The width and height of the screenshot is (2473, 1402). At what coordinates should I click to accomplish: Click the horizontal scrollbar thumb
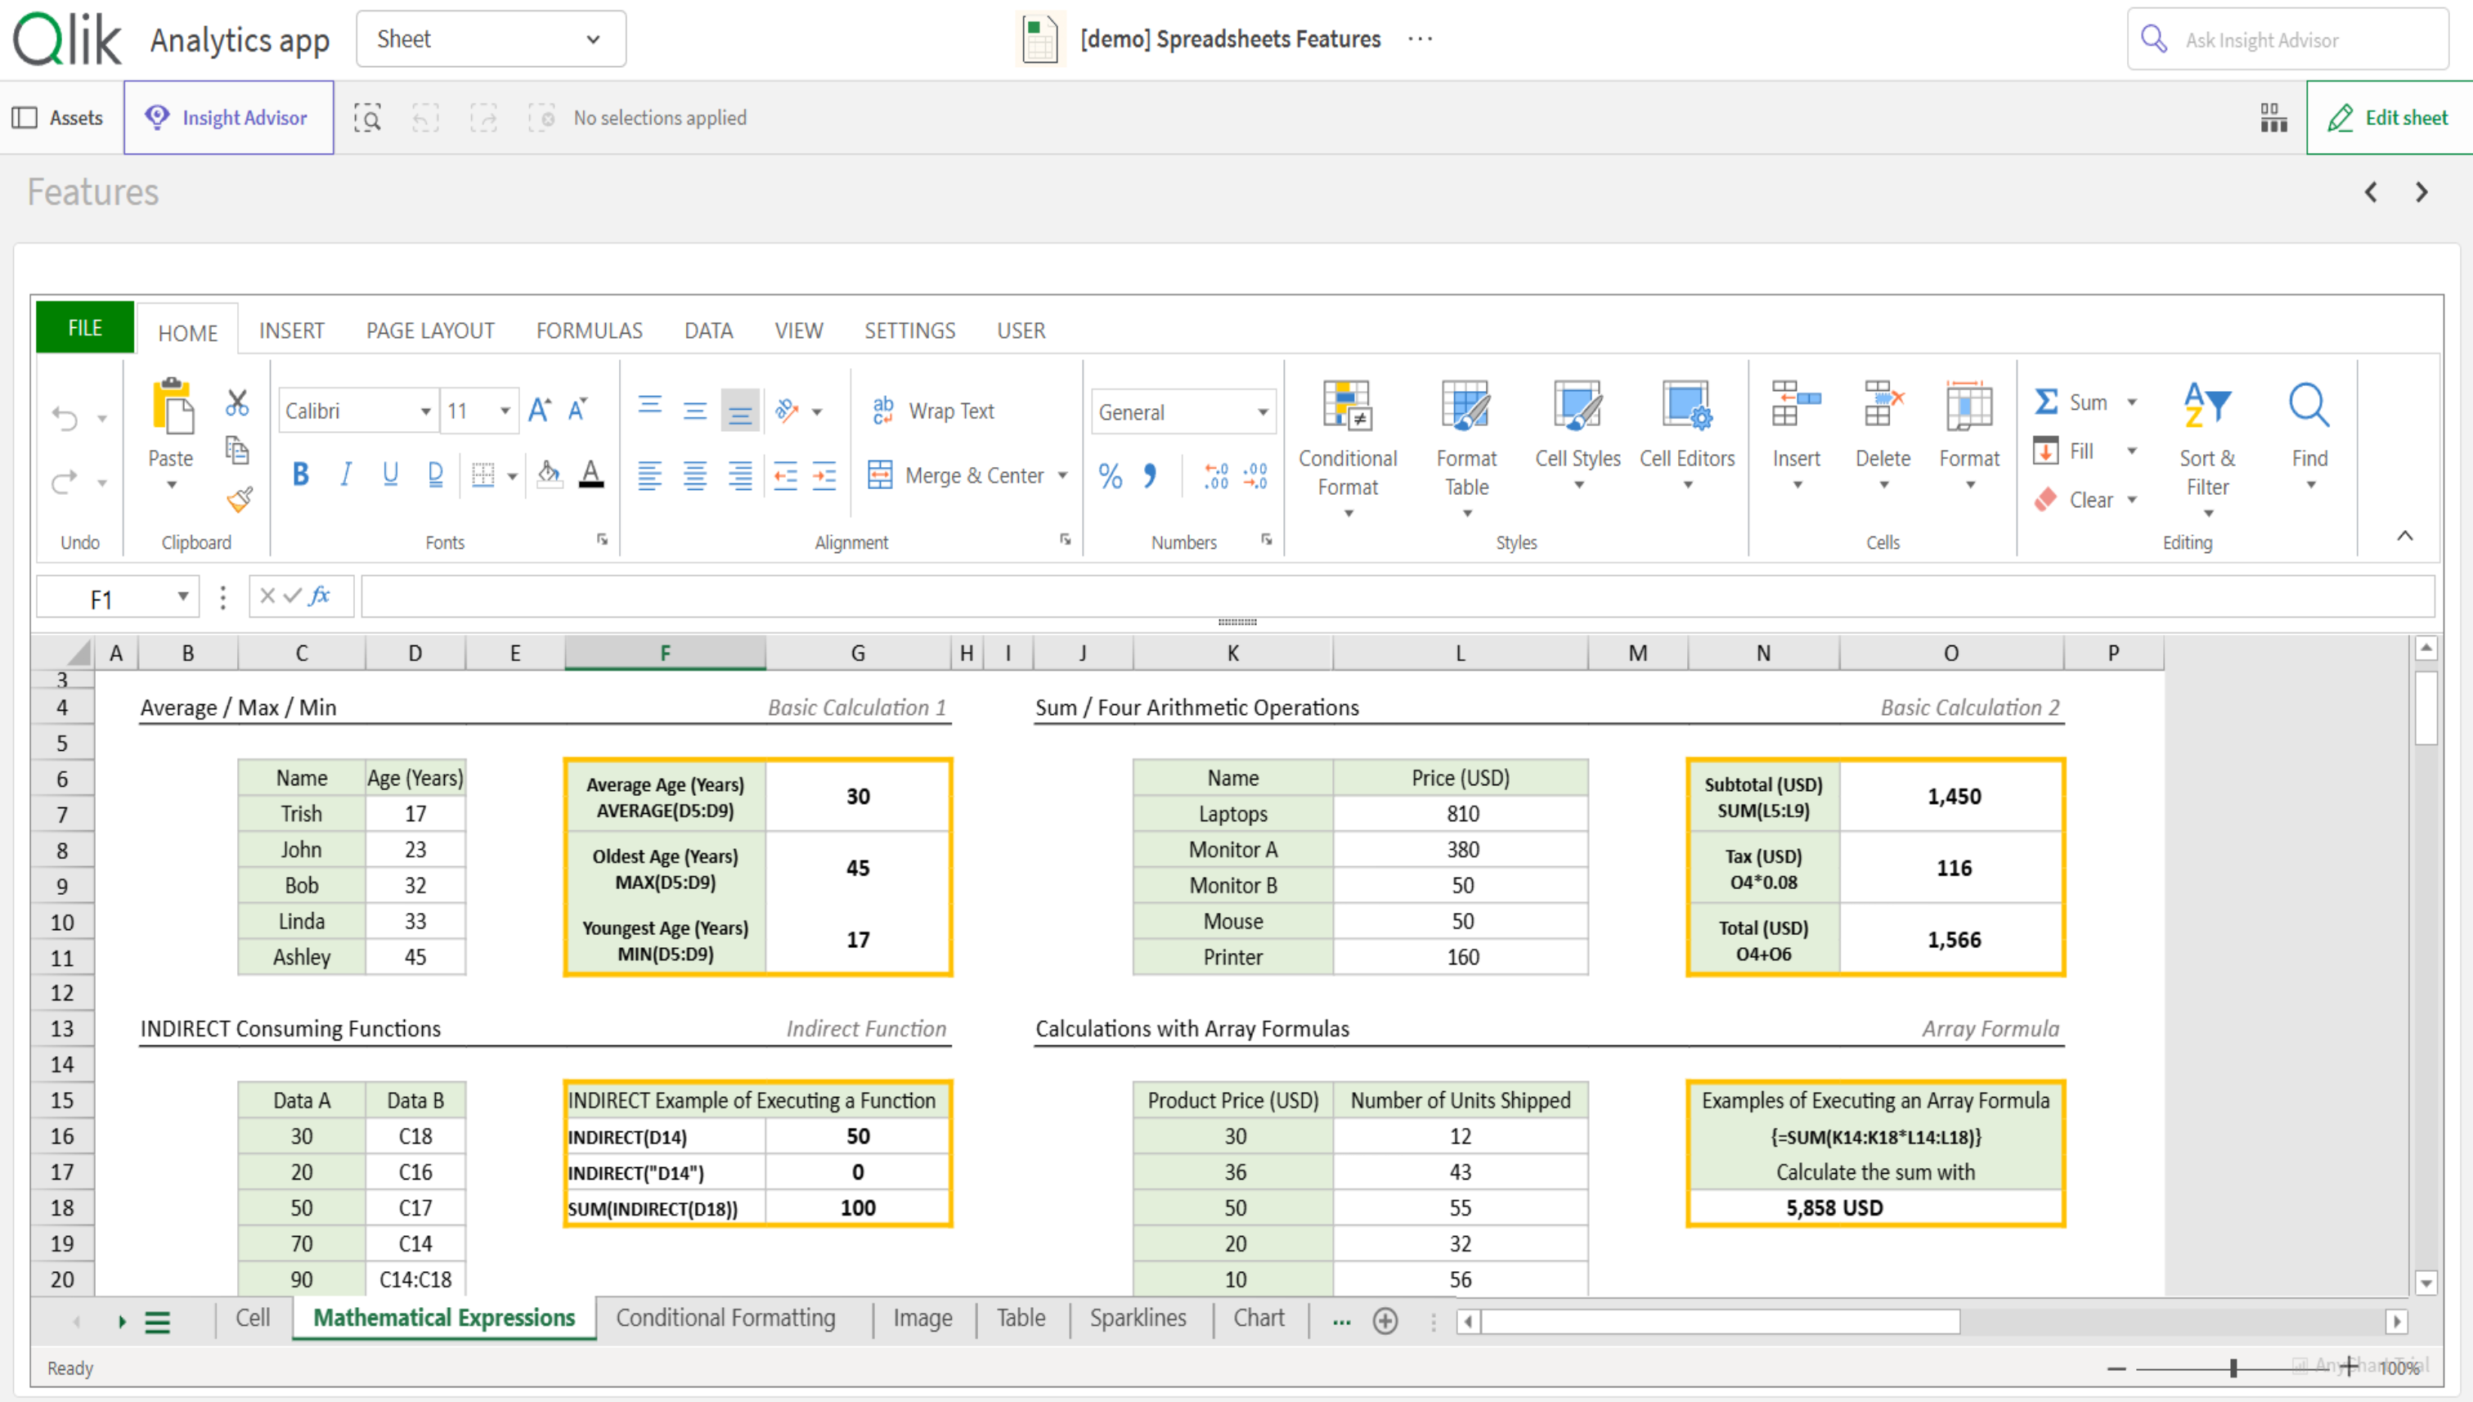click(1720, 1322)
